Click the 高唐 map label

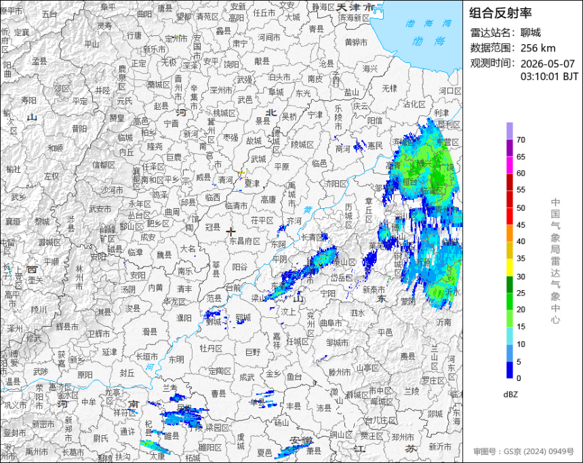click(268, 200)
